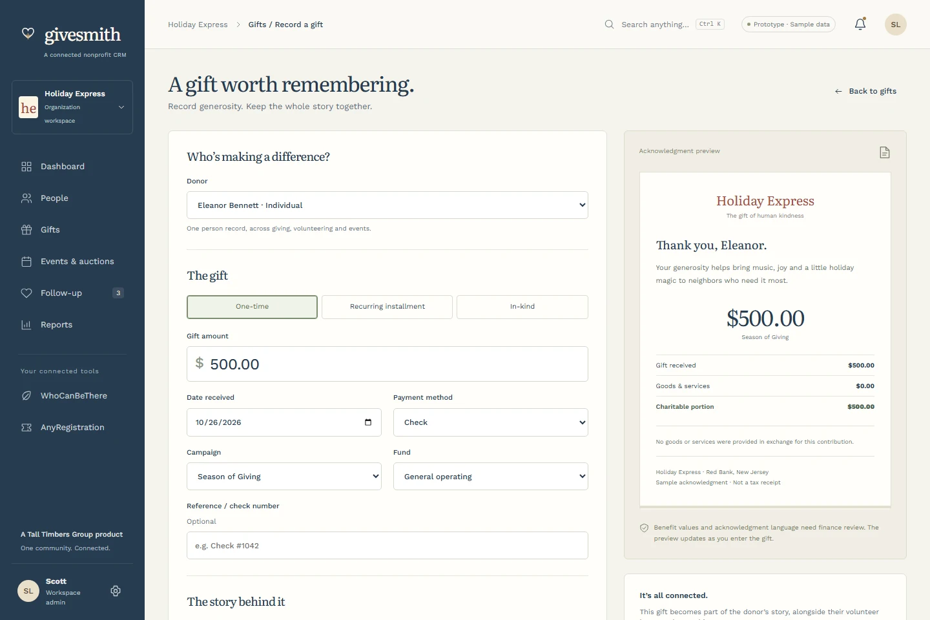
Task: Click the Gifts present icon
Action: (26, 230)
